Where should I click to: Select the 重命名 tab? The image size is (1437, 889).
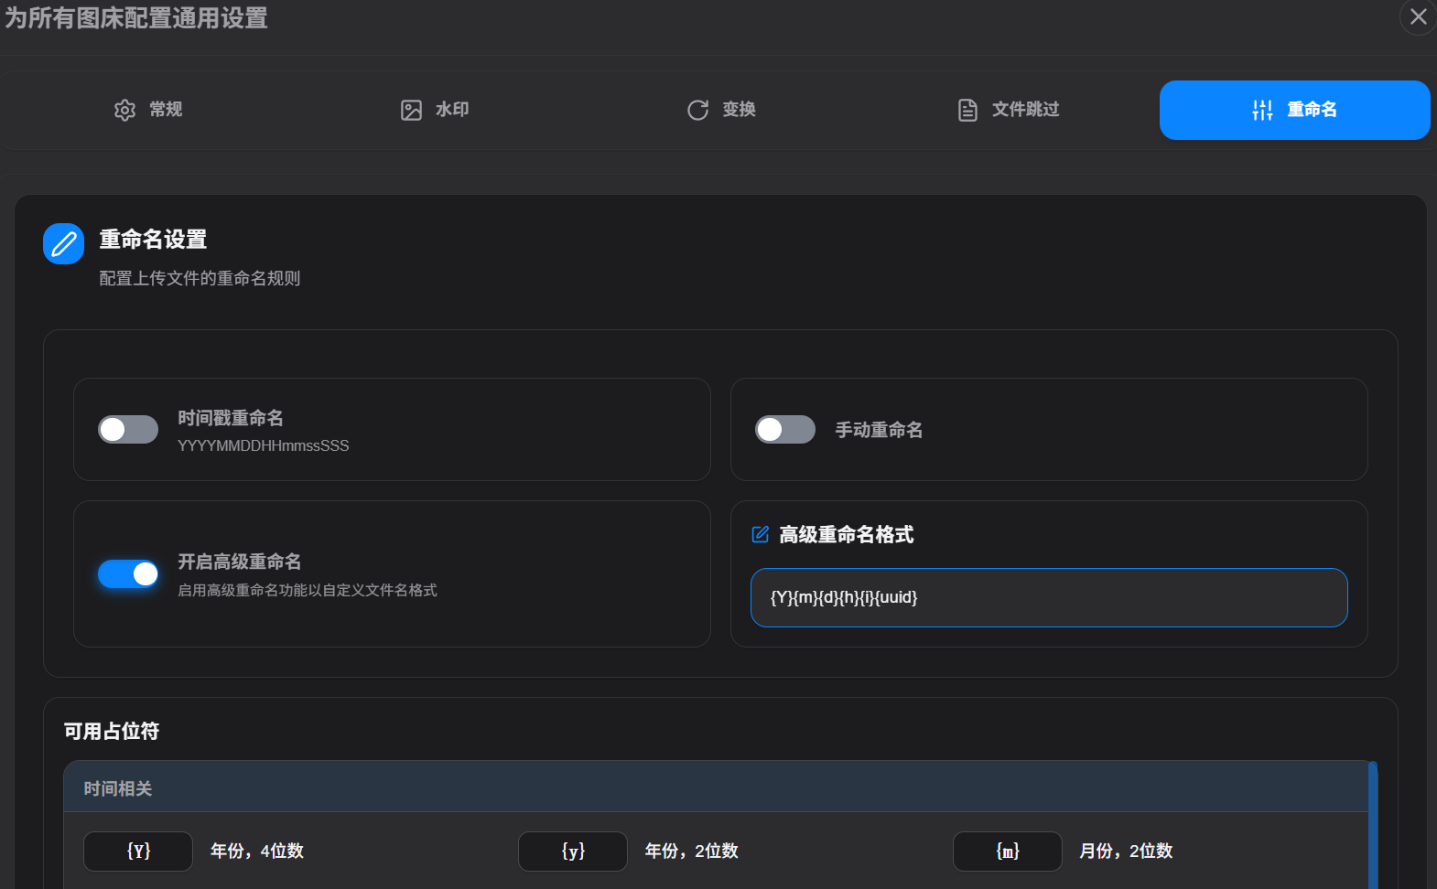tap(1294, 110)
